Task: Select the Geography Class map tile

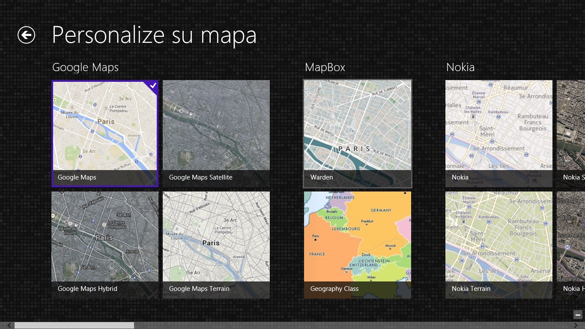Action: [358, 245]
